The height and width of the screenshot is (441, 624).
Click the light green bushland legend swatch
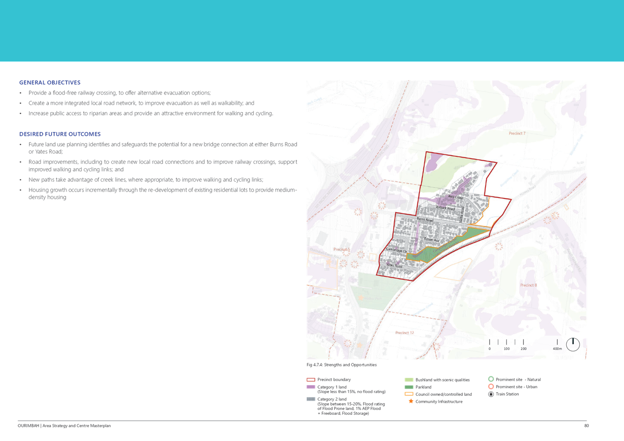tap(409, 380)
